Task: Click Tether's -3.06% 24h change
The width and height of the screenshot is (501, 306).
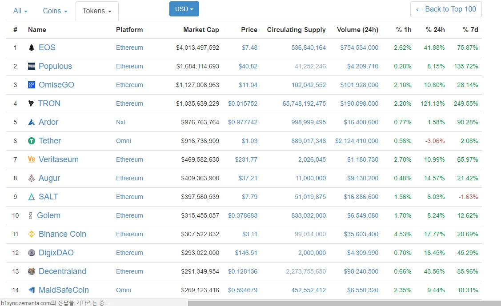Action: 435,141
